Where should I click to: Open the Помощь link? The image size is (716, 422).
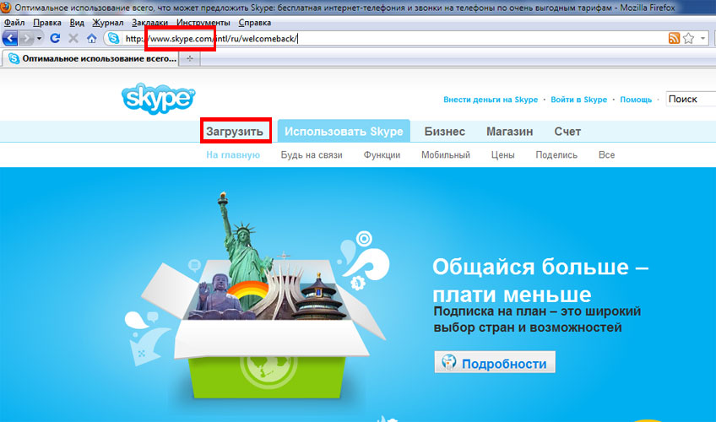[636, 100]
